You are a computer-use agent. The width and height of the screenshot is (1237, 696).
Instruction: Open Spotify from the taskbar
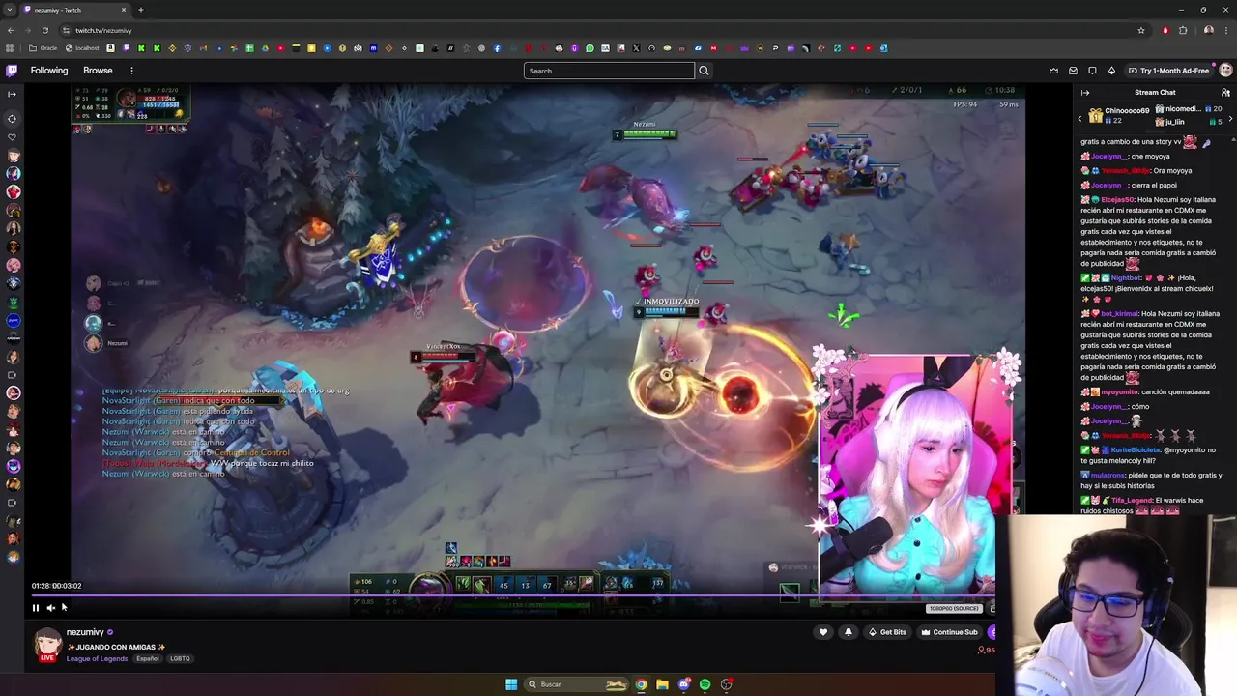click(705, 684)
